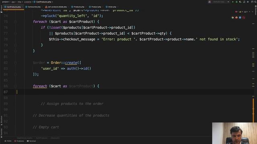The width and height of the screenshot is (257, 144).
Task: Click the comment 'Assign products to the order'
Action: 72,104
